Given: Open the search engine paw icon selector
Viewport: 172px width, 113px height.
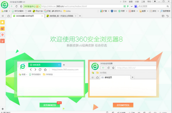Looking at the screenshot, I should [x=136, y=6].
